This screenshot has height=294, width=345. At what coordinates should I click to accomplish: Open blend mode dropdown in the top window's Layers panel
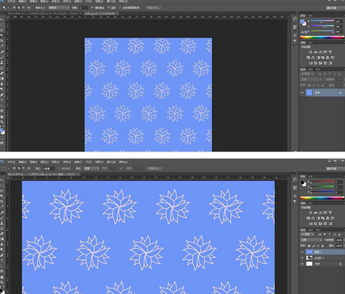click(311, 79)
